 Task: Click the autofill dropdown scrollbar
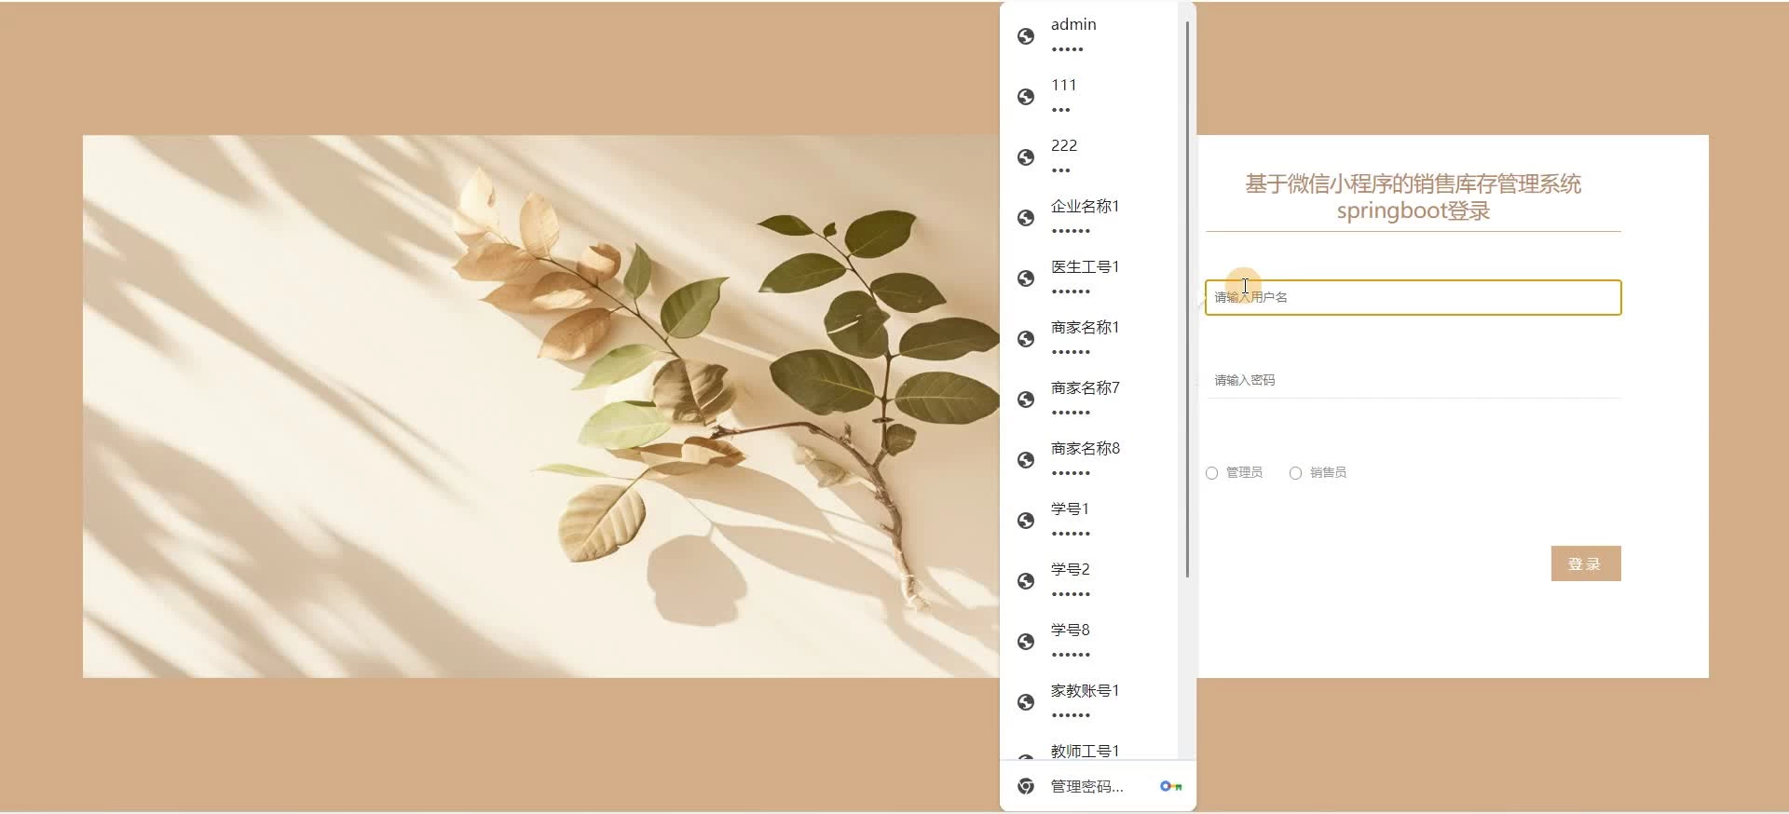click(1187, 299)
